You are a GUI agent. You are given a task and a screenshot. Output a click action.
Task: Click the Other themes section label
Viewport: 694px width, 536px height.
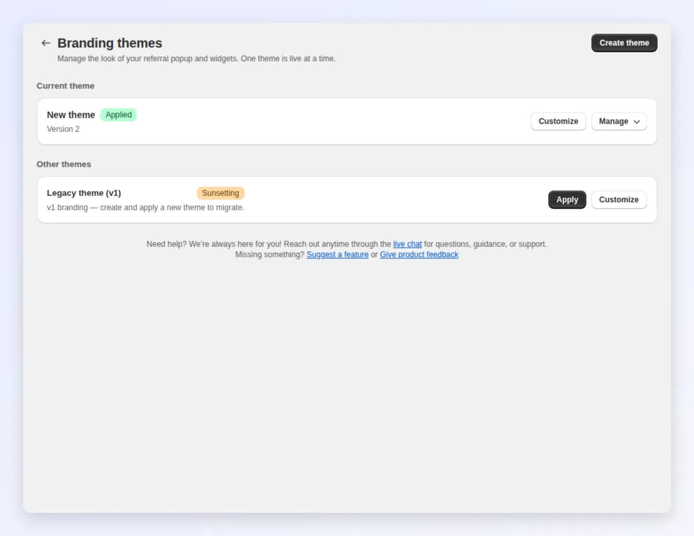pos(64,164)
